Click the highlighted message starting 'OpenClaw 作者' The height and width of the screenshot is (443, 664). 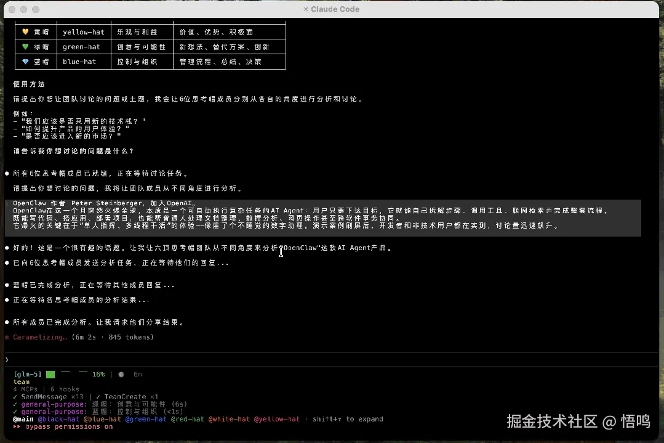click(x=322, y=218)
